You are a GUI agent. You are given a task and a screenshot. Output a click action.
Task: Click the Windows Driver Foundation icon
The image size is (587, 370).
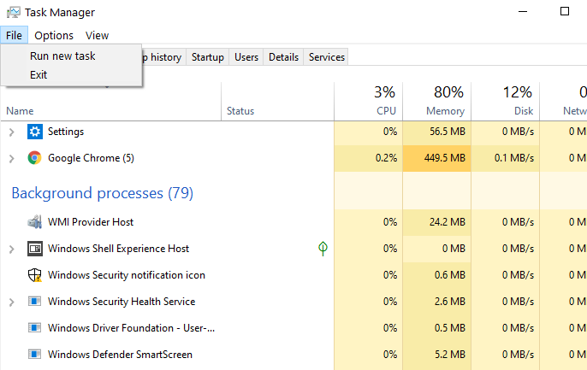point(34,328)
